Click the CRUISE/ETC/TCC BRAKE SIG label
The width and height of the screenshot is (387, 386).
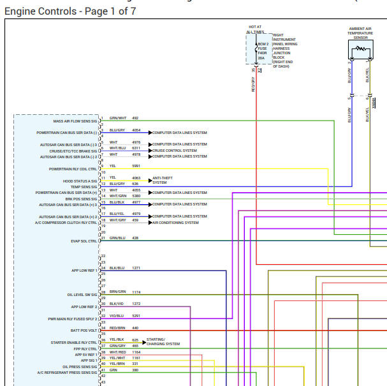(73, 151)
